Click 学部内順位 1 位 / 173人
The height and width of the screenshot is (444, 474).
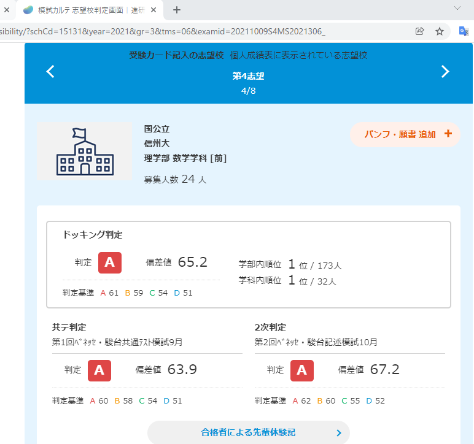[x=290, y=264]
